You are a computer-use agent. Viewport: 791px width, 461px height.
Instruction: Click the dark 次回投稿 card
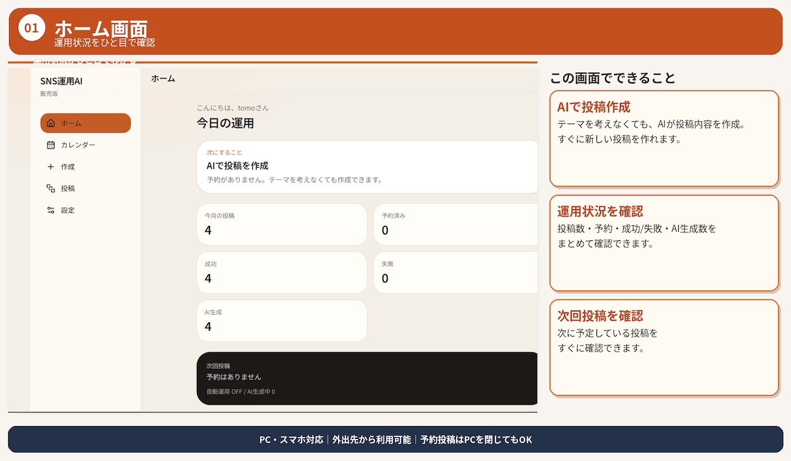[x=368, y=379]
